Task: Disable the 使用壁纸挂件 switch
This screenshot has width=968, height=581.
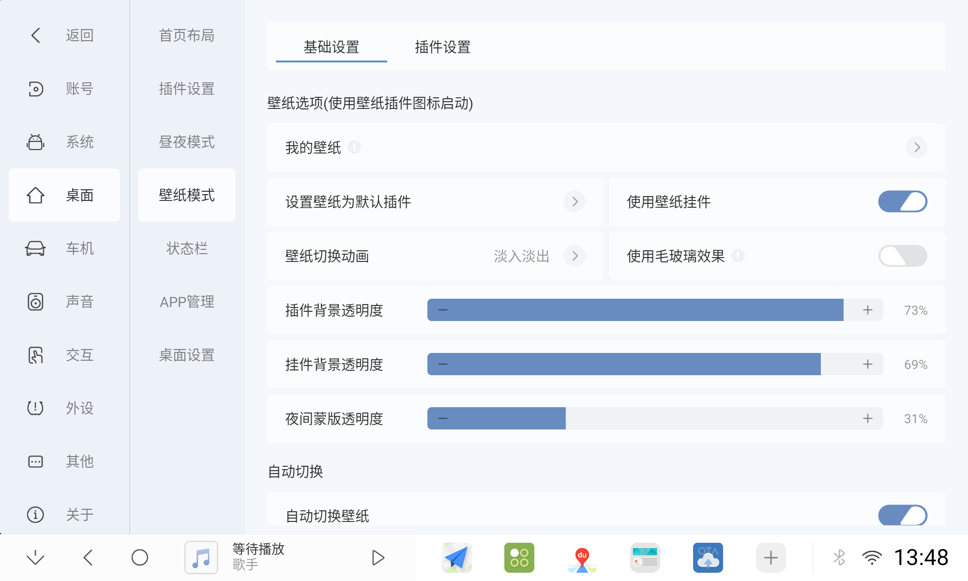Action: click(902, 202)
